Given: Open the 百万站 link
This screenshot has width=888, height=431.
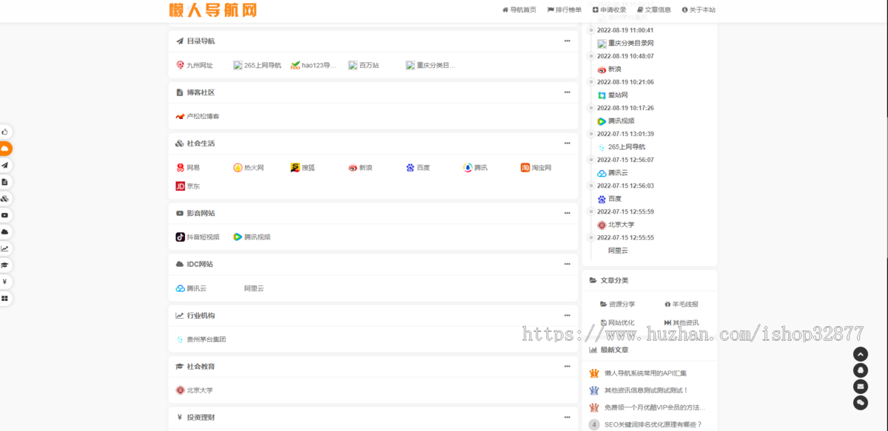Looking at the screenshot, I should click(364, 65).
